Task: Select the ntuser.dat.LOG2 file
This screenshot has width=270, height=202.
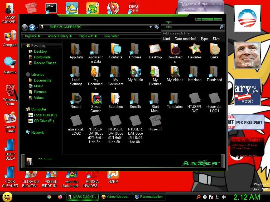Action: [x=76, y=125]
